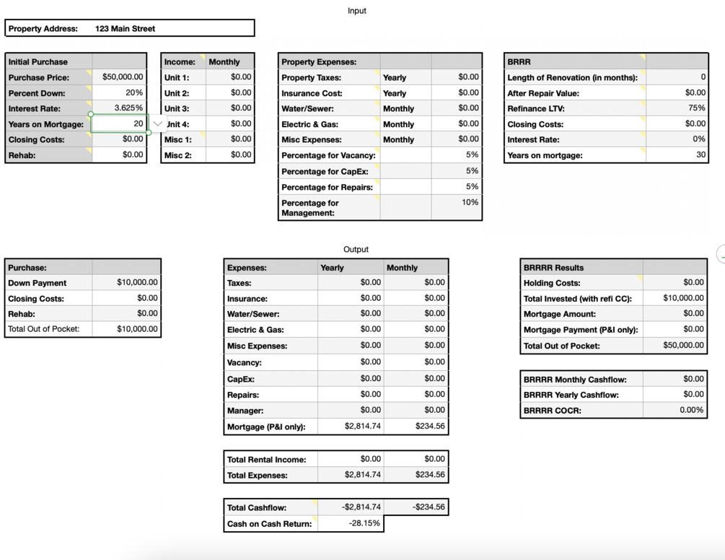Click the BRRRR Total Out of Pocket $50,000.00

point(675,346)
